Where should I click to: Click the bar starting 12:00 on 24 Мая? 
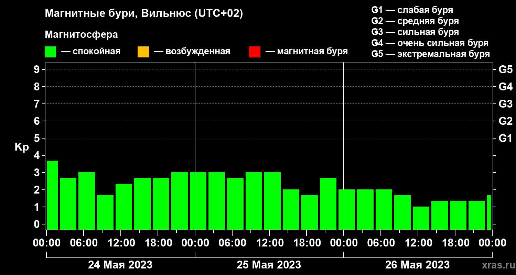(x=124, y=207)
